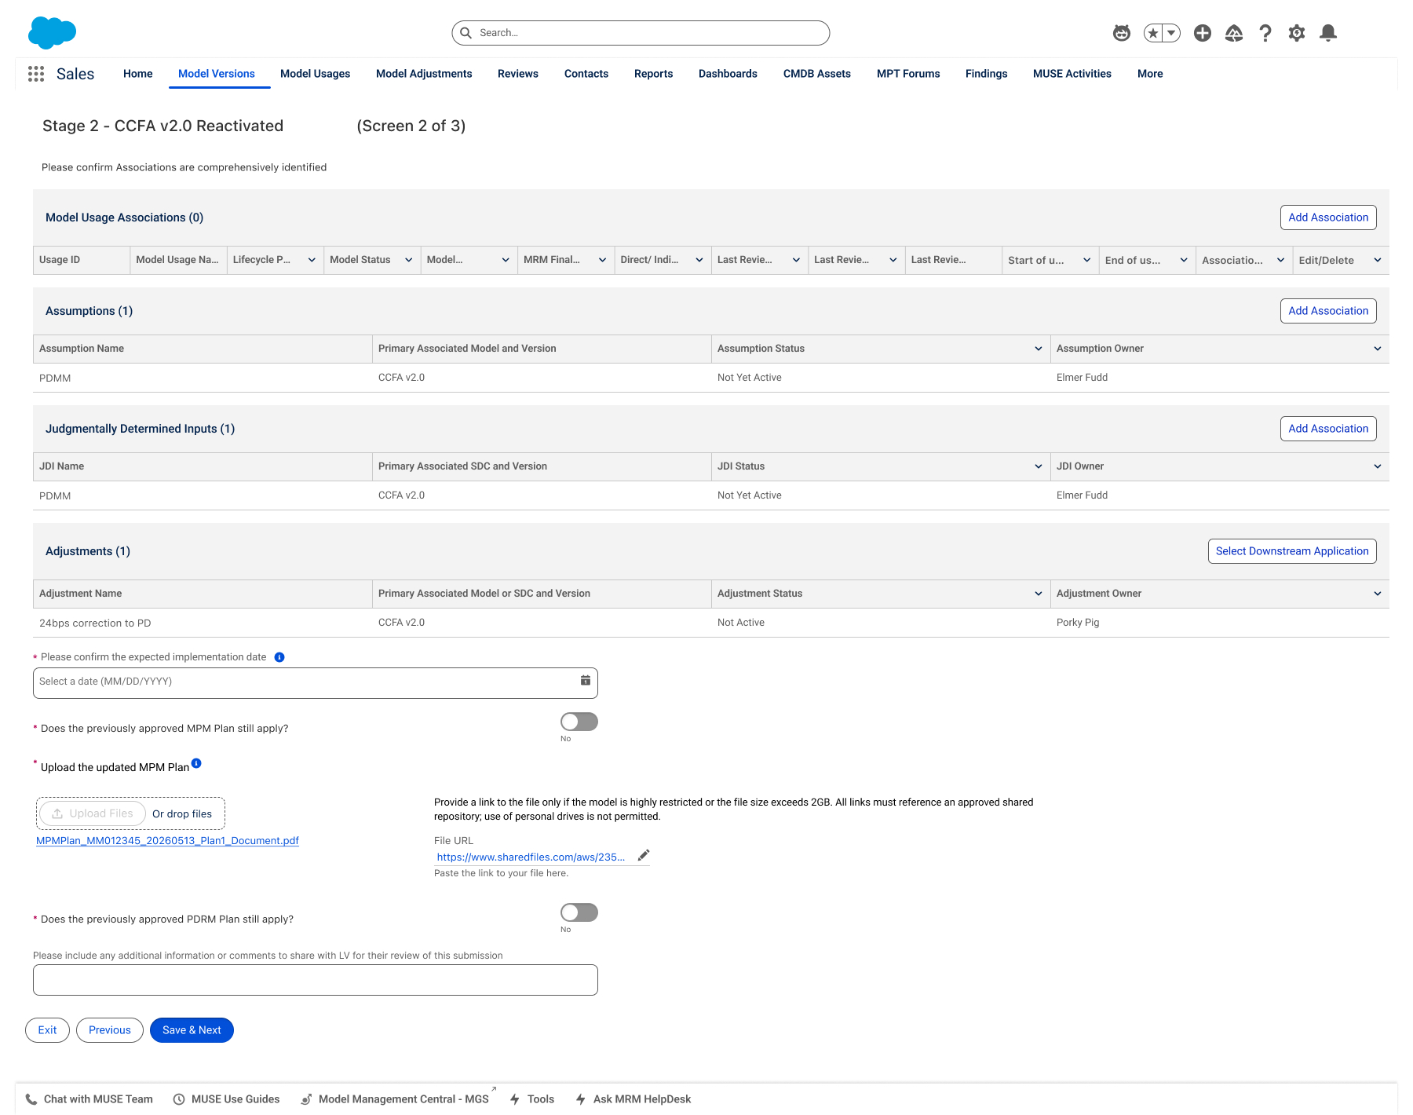
Task: Open the App Launcher grid icon
Action: point(36,74)
